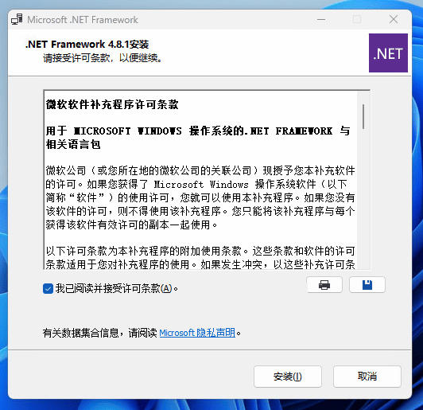Viewport: 423px width, 410px height.
Task: Click the paragraph starting 以下许可条款为本补充程序
Action: (200, 258)
